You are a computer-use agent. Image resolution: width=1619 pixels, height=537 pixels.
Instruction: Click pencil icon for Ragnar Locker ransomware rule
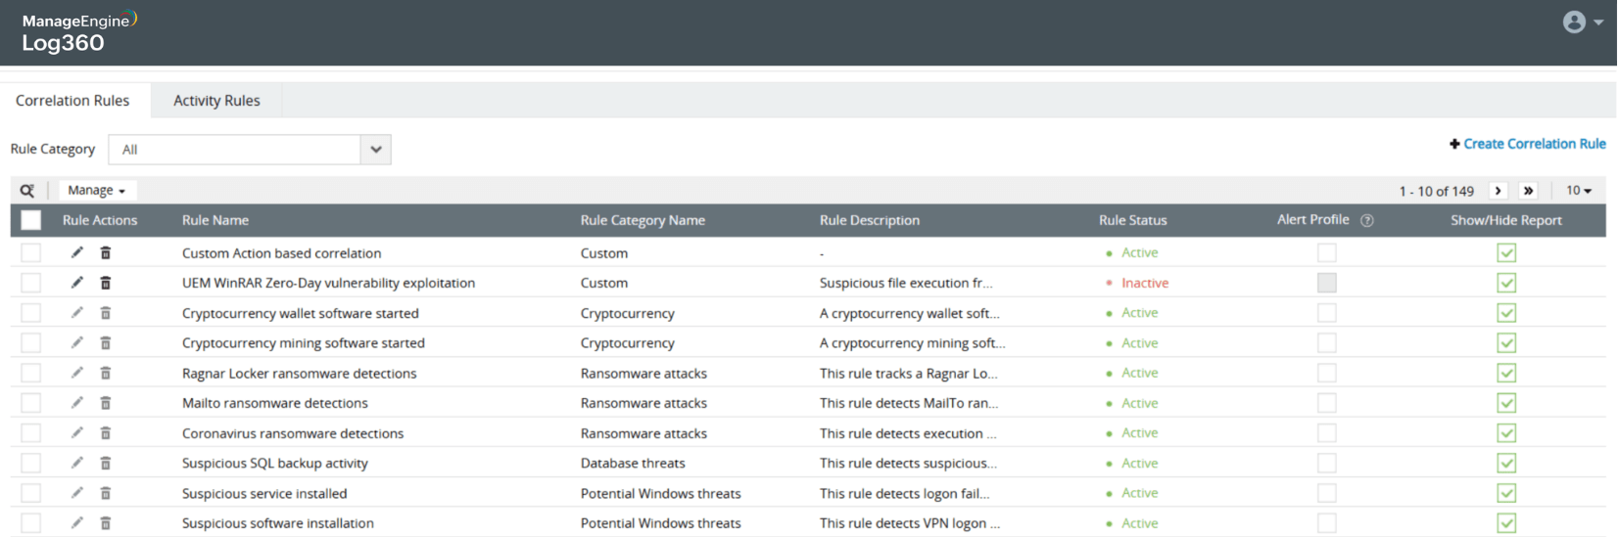77,373
